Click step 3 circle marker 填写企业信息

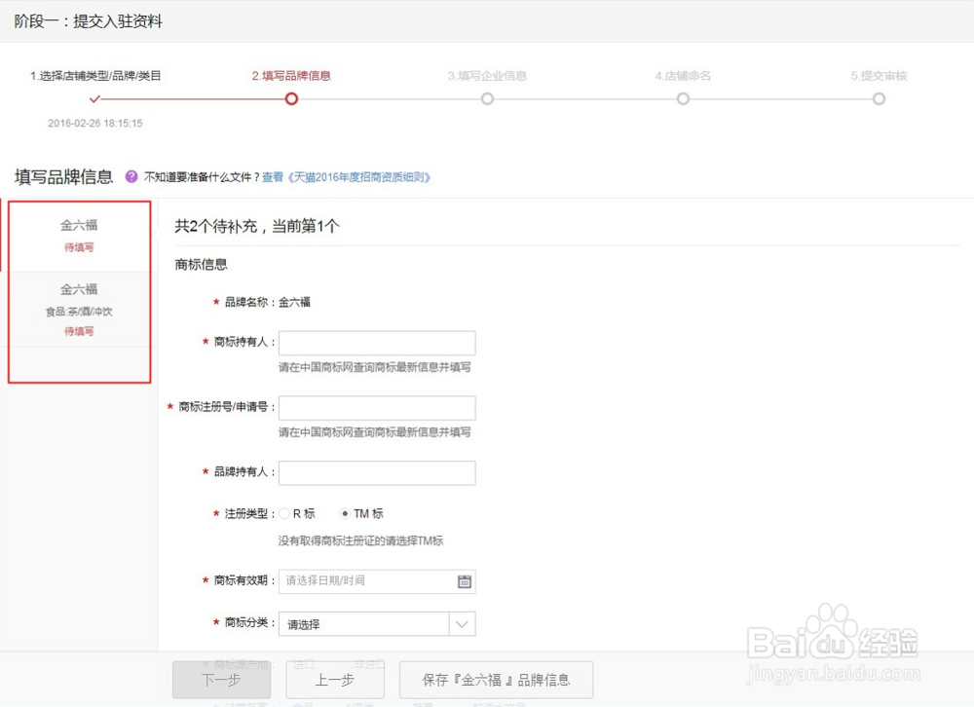pyautogui.click(x=487, y=98)
